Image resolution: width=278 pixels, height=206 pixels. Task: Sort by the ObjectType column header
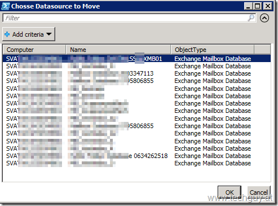click(213, 50)
